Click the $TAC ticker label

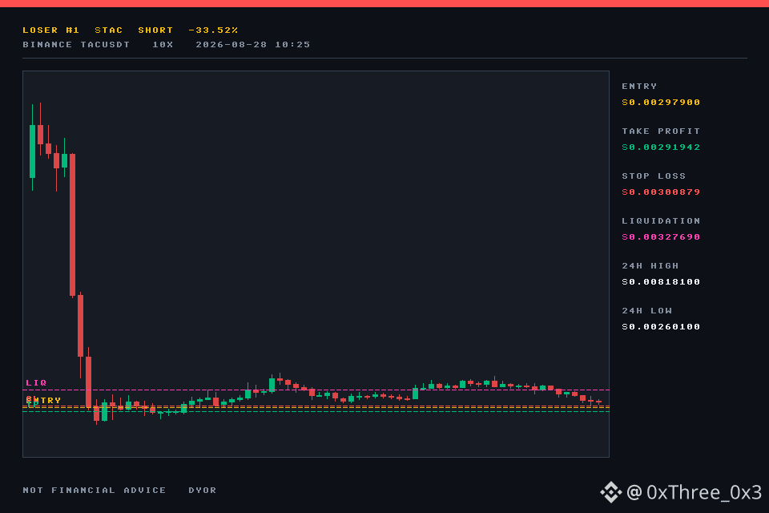pyautogui.click(x=109, y=30)
